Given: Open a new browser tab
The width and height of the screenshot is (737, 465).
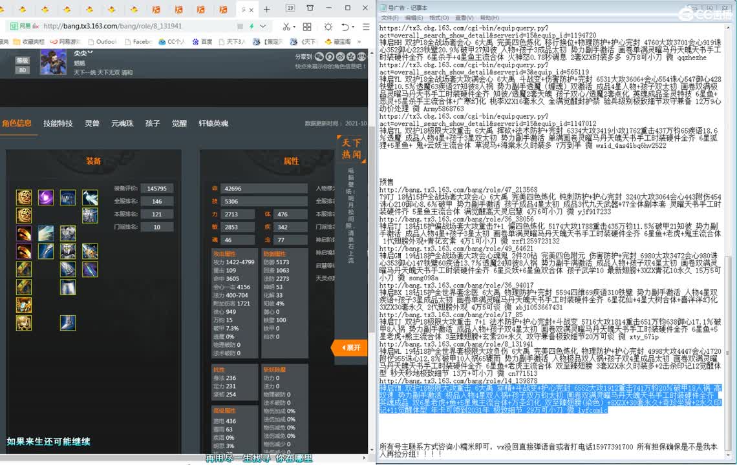Looking at the screenshot, I should (266, 9).
